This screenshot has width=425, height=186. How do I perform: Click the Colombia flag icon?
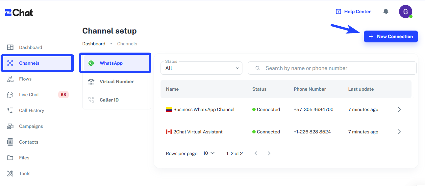169,109
